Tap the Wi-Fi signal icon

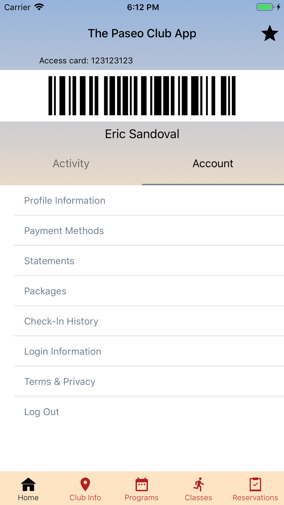coord(39,7)
